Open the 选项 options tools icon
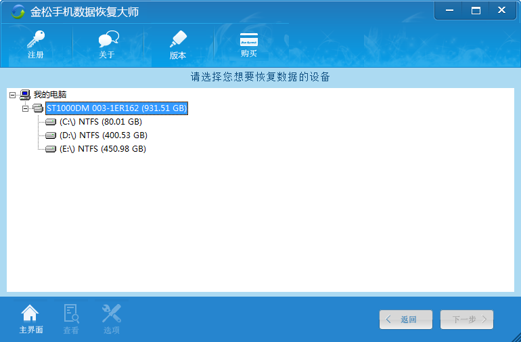The image size is (521, 342). pos(112,314)
